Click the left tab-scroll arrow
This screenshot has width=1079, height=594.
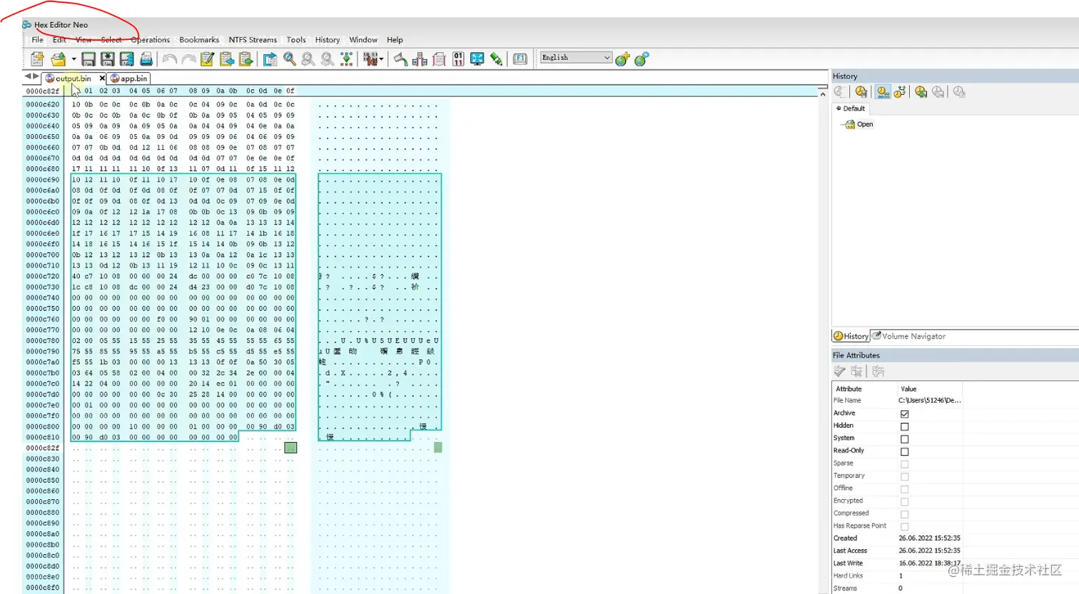click(28, 76)
